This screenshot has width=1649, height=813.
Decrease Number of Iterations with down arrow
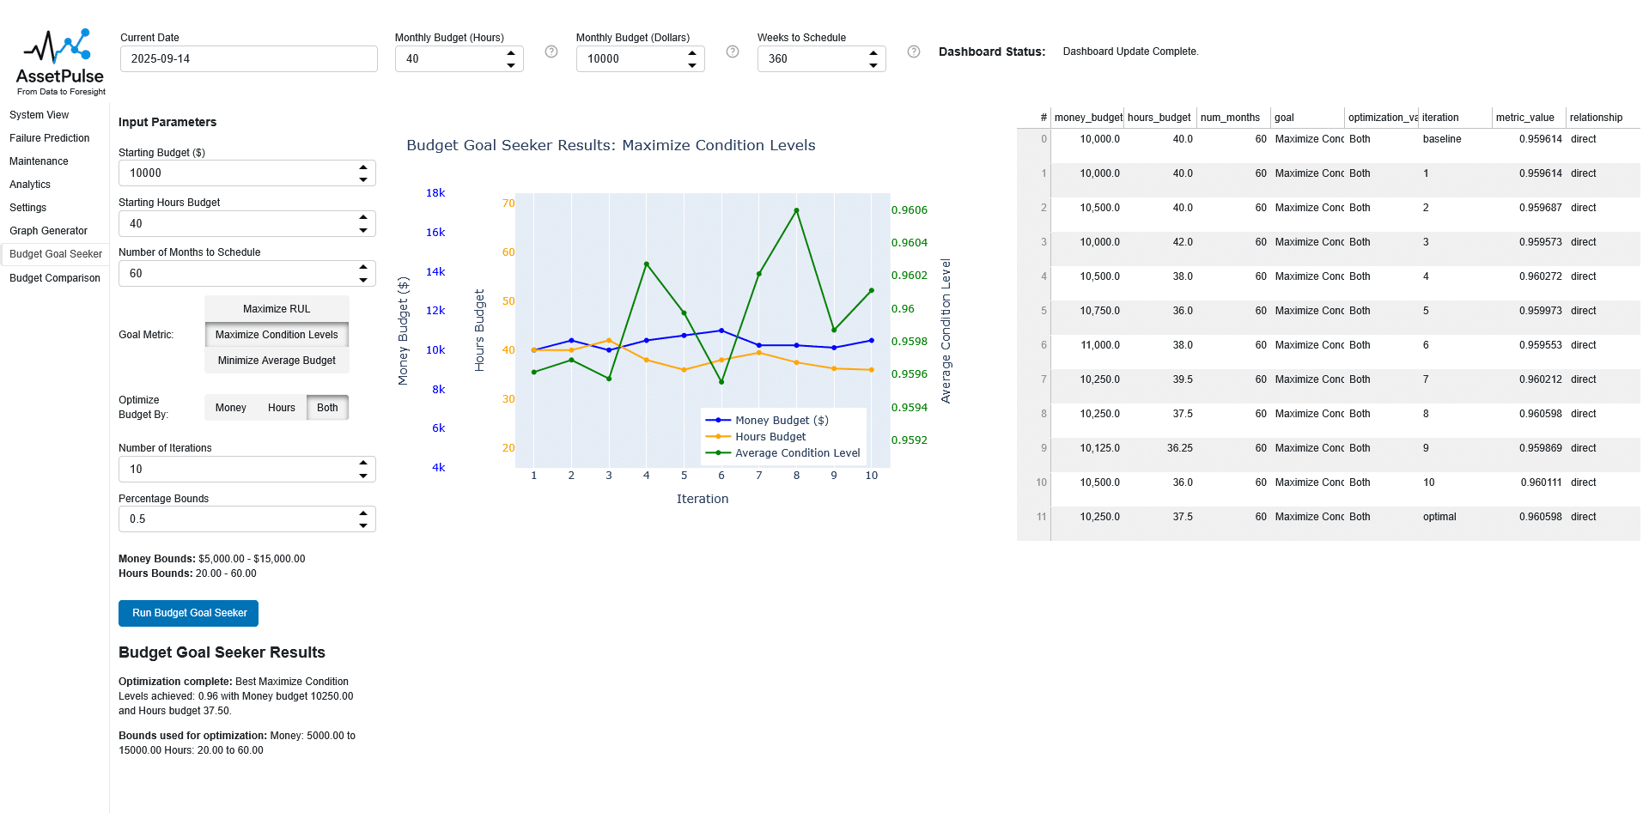click(x=363, y=476)
